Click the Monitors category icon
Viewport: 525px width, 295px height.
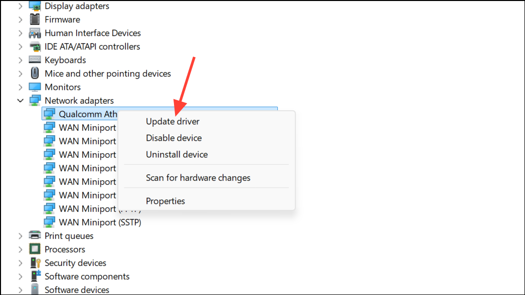35,87
